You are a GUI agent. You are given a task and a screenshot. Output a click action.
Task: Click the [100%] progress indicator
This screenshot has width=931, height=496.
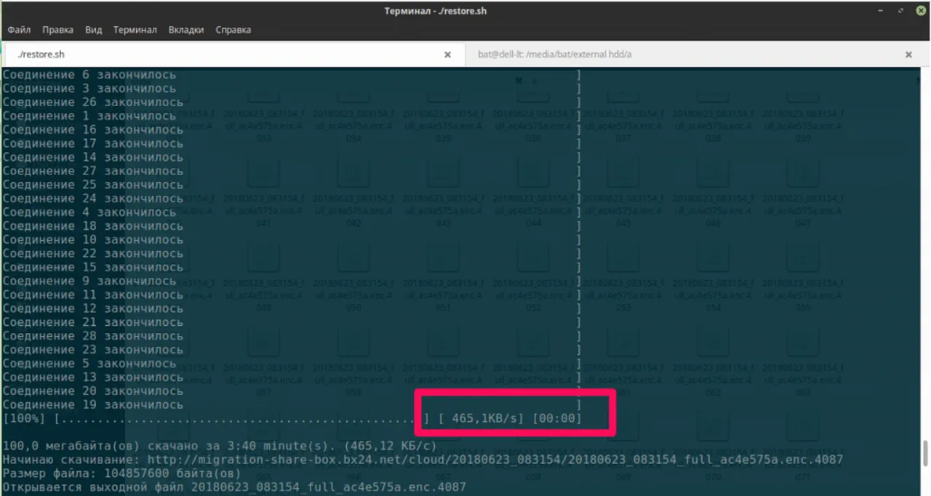point(24,419)
